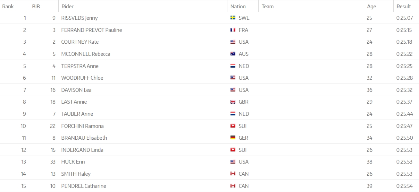
Task: Select rider FERRAND PREVOT Pauline
Action: click(91, 30)
